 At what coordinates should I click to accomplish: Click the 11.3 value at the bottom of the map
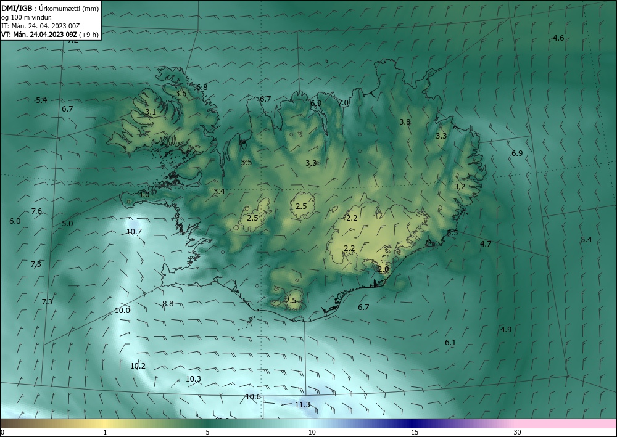[x=302, y=405]
